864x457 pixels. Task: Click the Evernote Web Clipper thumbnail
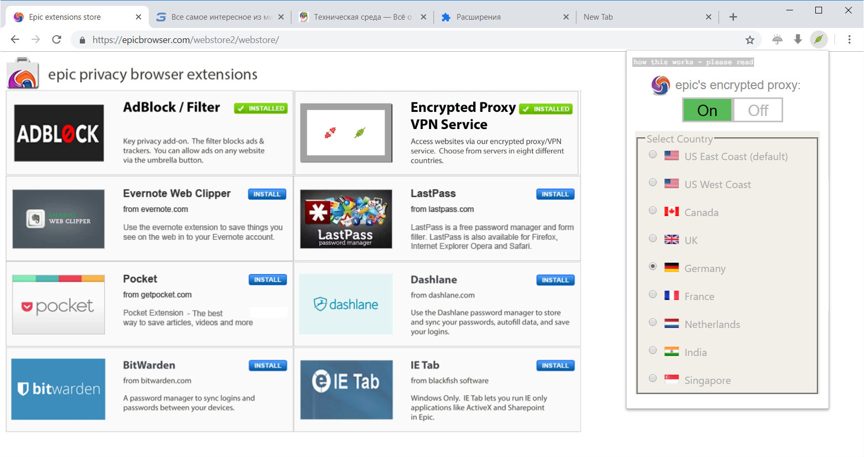[x=59, y=219]
